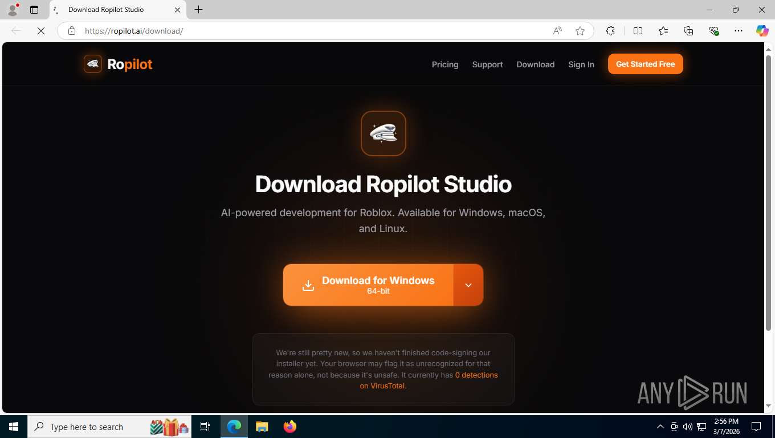Go to the Download nav link
775x438 pixels.
point(536,64)
